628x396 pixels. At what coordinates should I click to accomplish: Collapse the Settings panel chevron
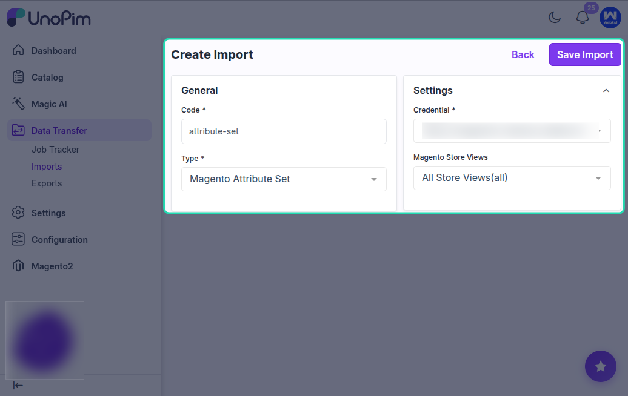(606, 91)
